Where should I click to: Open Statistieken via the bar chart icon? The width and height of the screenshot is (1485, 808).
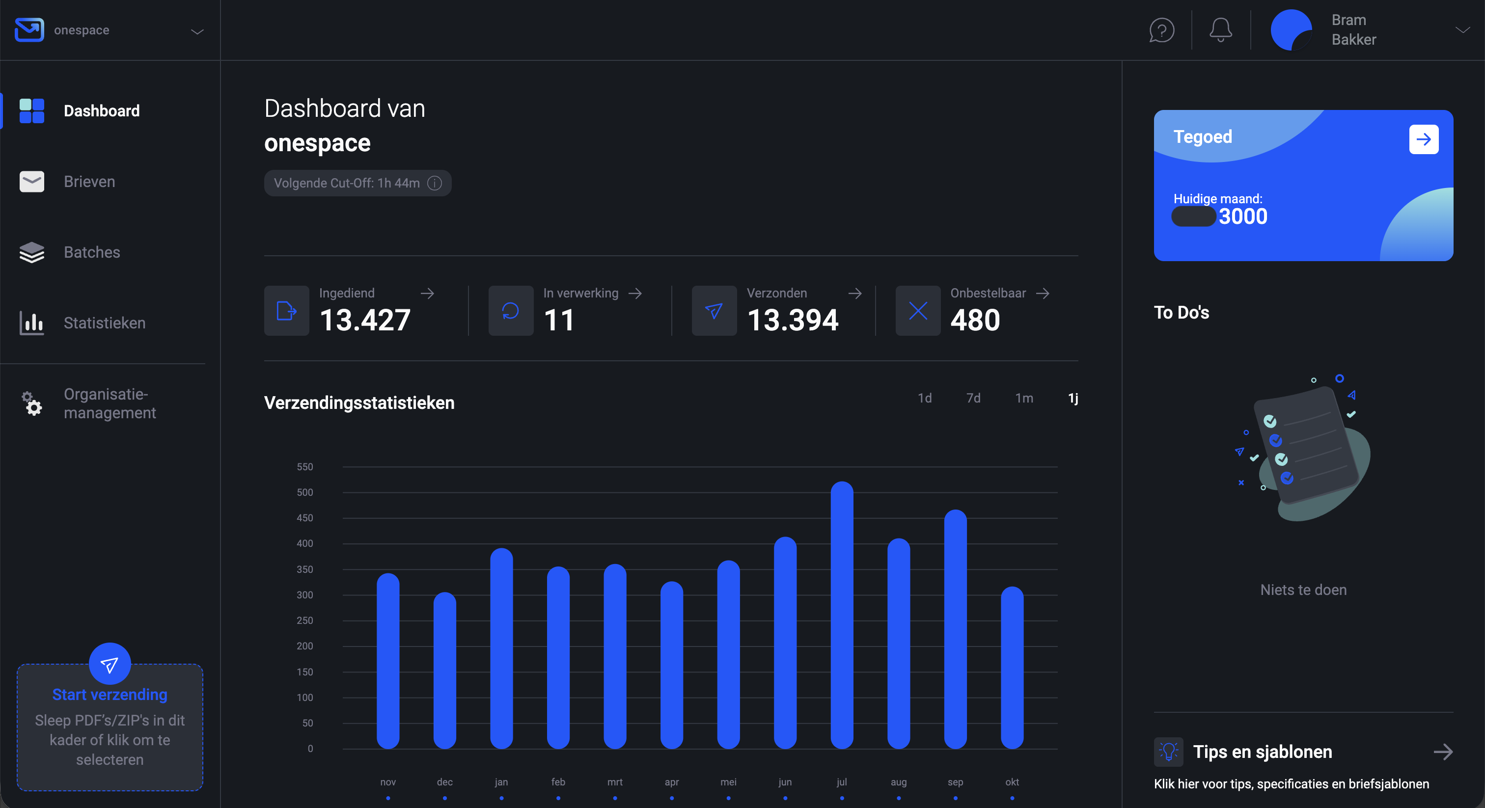coord(32,323)
